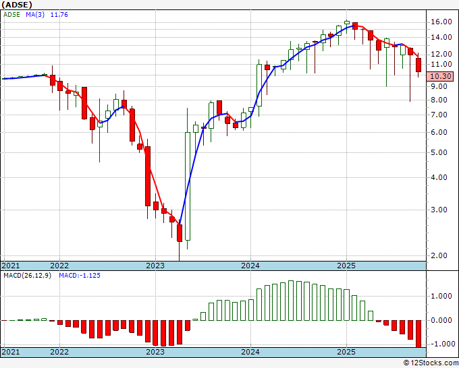Click the 11.76 moving average value

[59, 15]
